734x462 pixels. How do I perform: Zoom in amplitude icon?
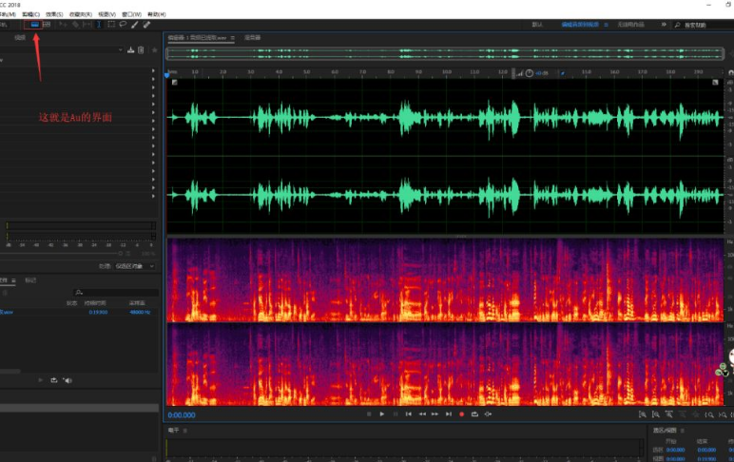(643, 414)
